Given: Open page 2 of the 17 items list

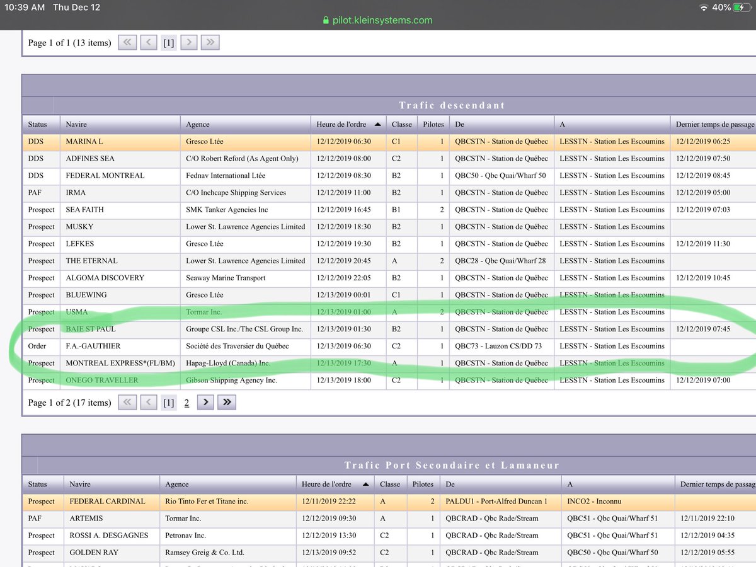Looking at the screenshot, I should tap(186, 403).
